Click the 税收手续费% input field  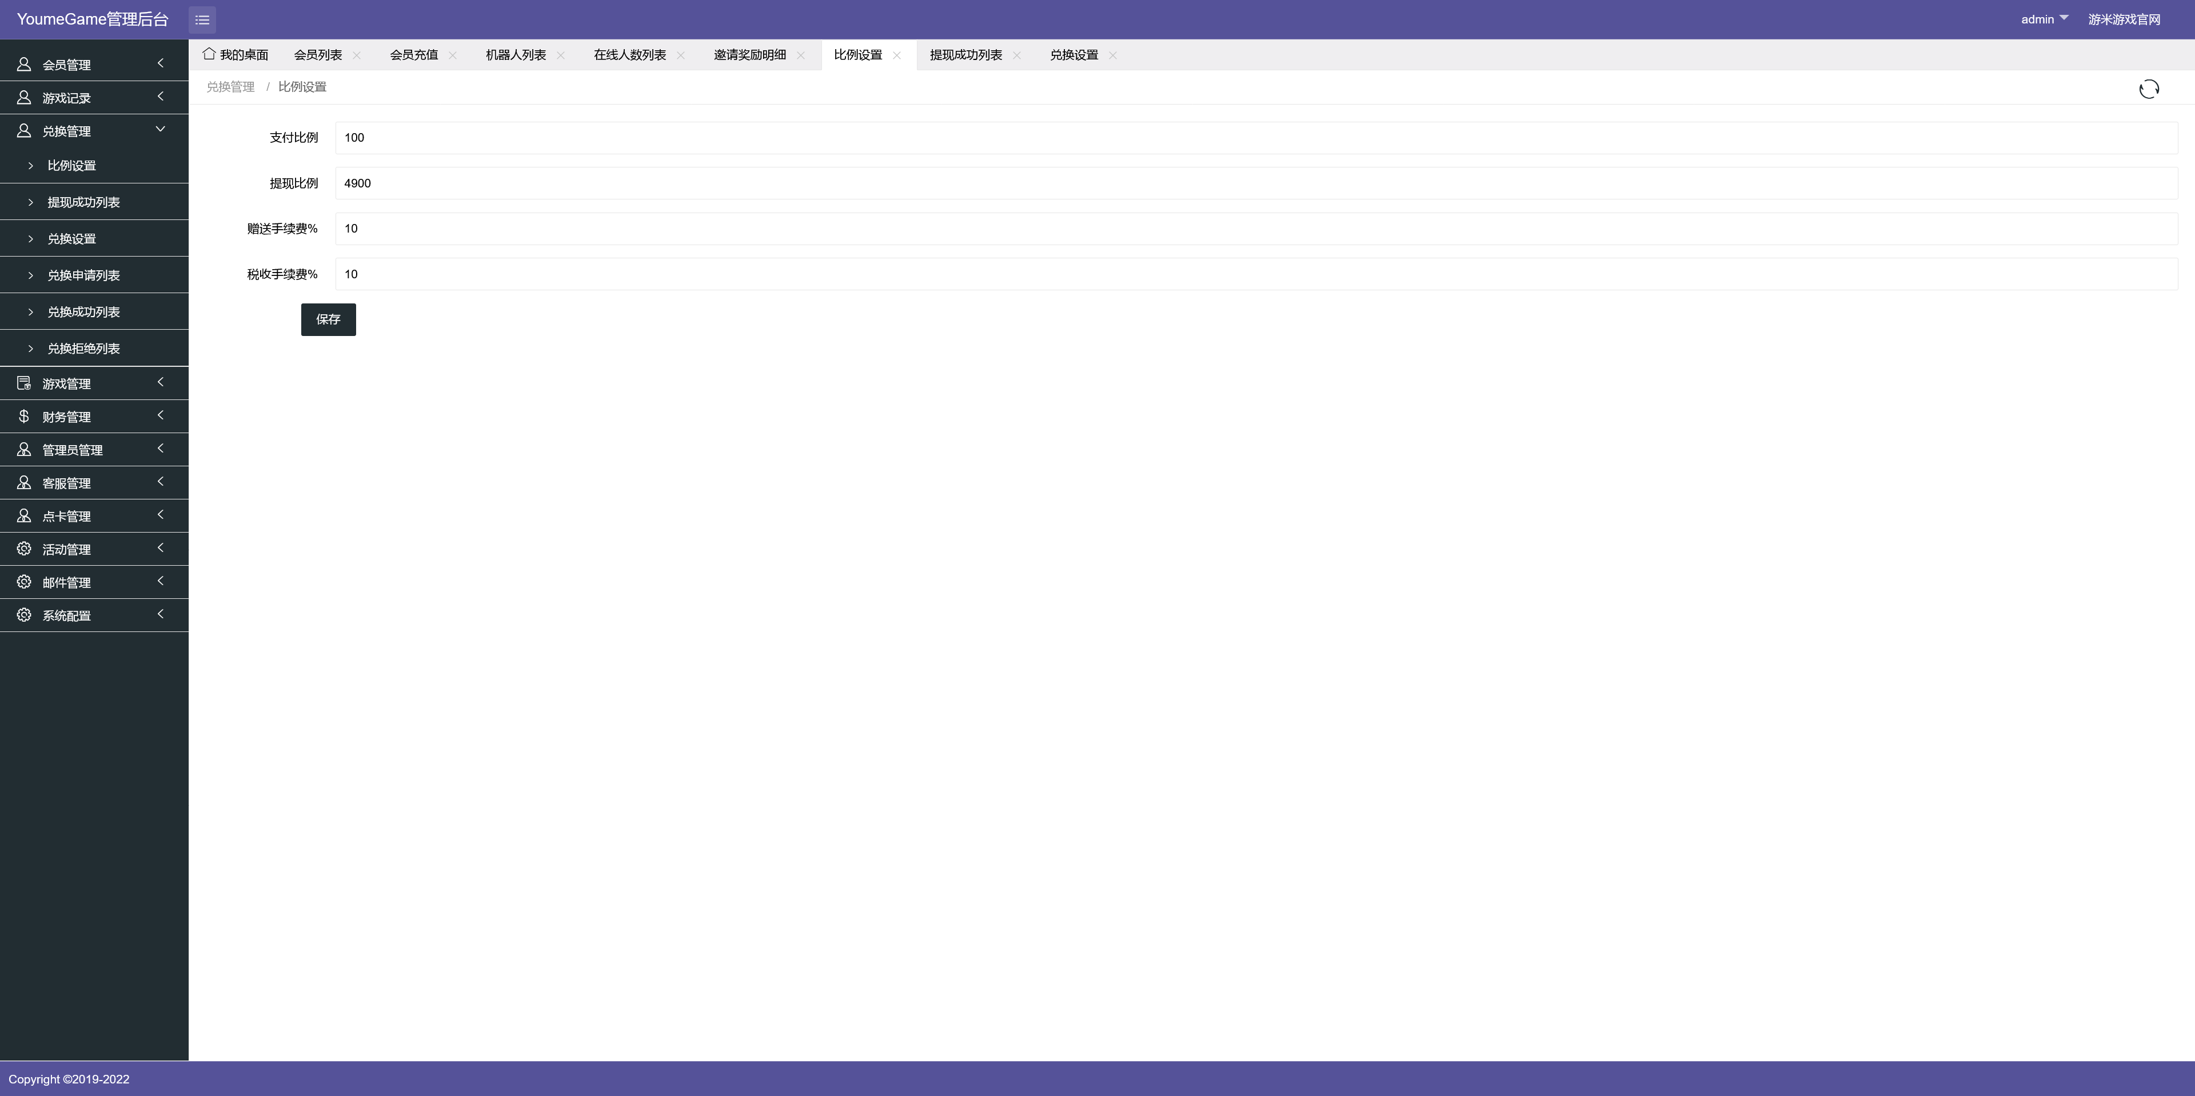point(1256,274)
